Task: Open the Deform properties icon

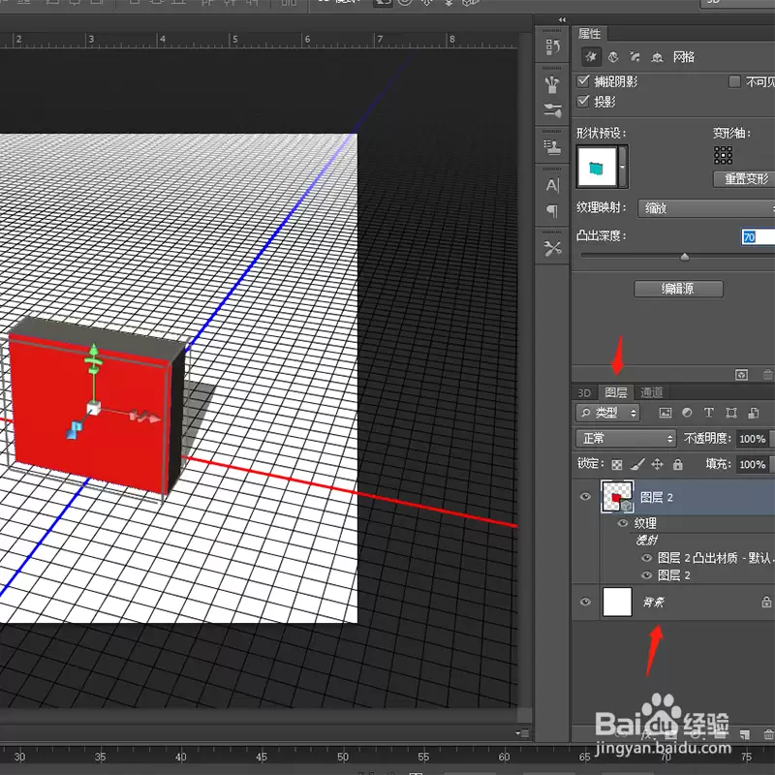Action: coord(613,57)
